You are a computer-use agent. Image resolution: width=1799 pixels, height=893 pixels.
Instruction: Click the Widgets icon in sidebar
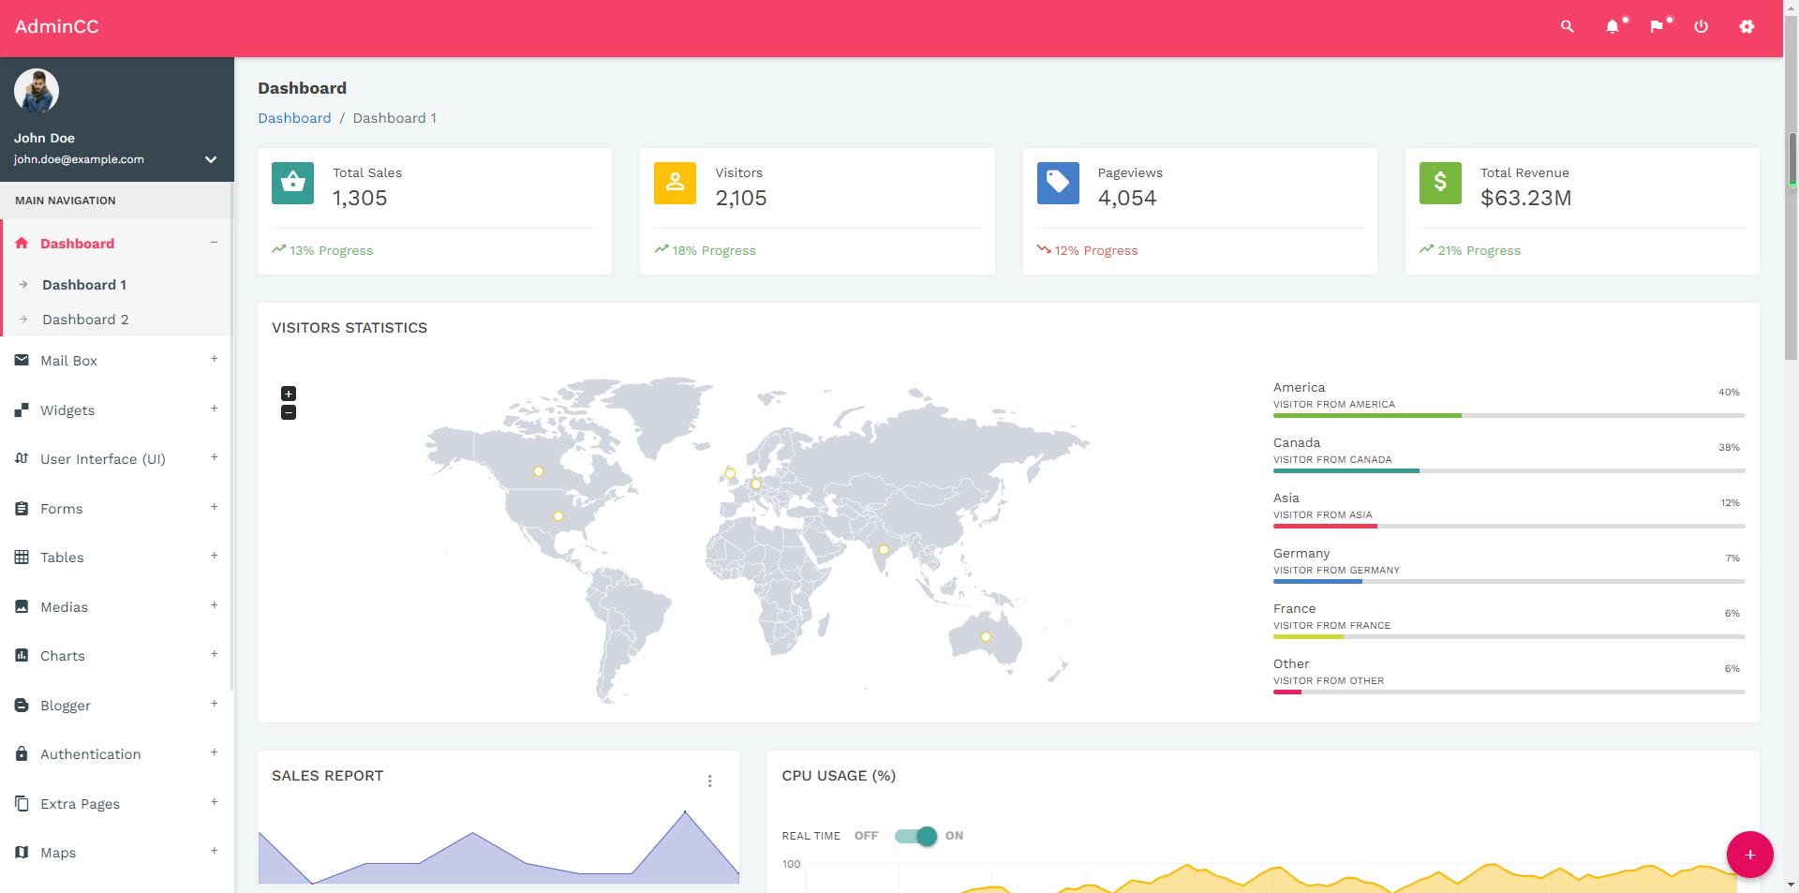22,409
